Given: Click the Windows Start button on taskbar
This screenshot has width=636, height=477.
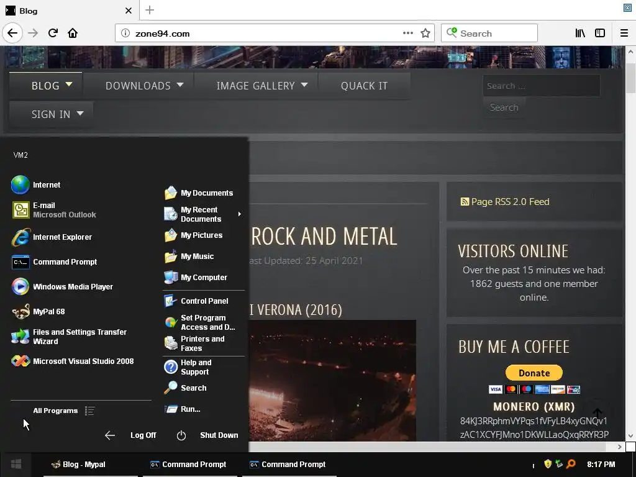Looking at the screenshot, I should (16, 465).
